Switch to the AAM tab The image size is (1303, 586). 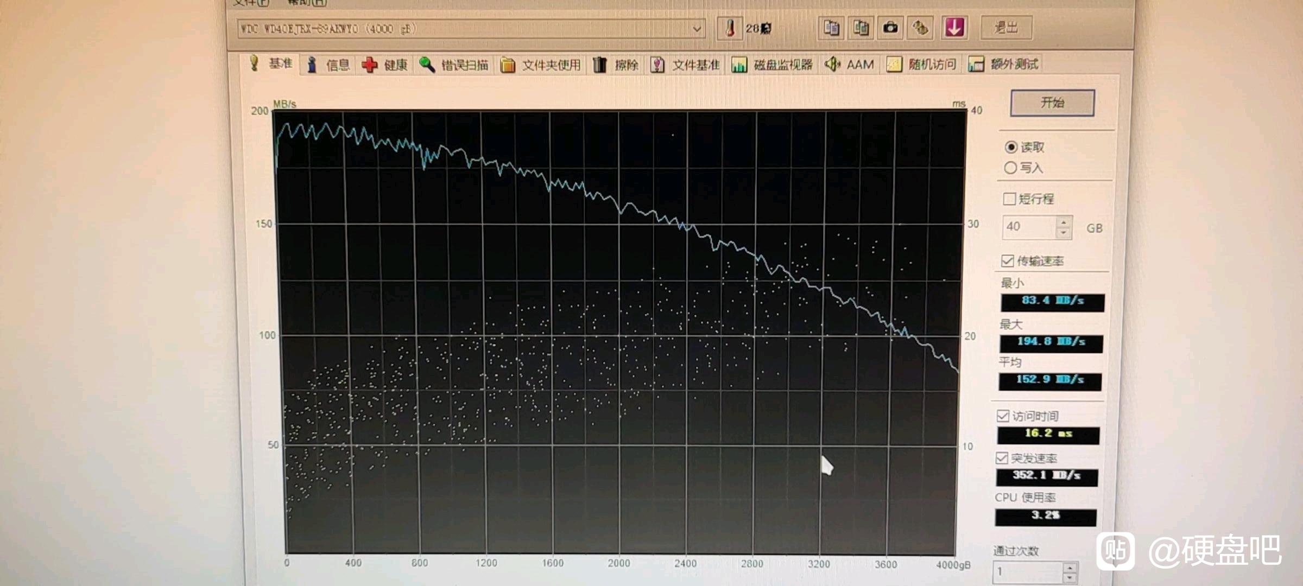pyautogui.click(x=850, y=65)
